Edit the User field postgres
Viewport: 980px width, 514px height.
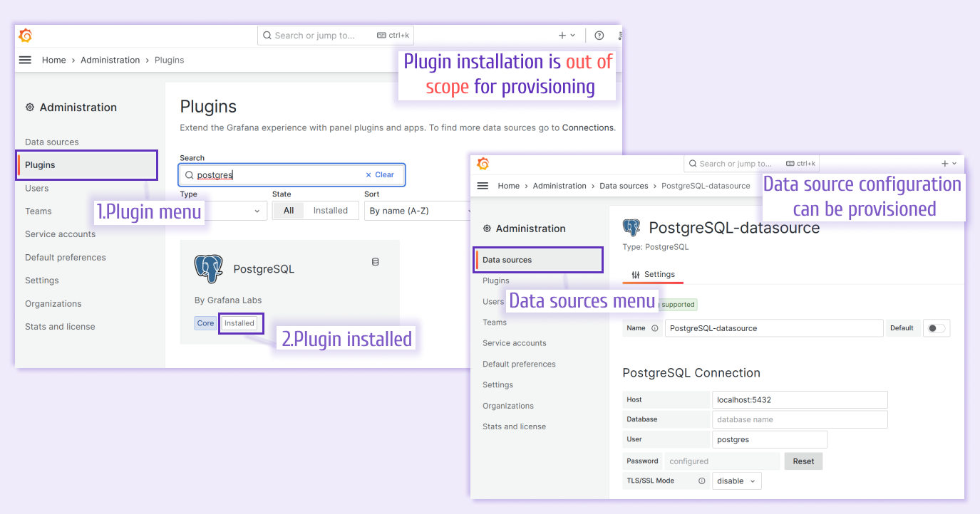(770, 439)
